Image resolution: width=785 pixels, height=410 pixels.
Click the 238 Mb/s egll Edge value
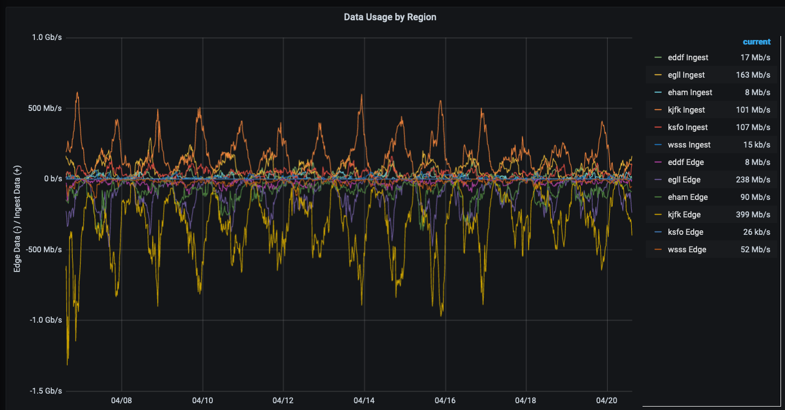(x=753, y=180)
